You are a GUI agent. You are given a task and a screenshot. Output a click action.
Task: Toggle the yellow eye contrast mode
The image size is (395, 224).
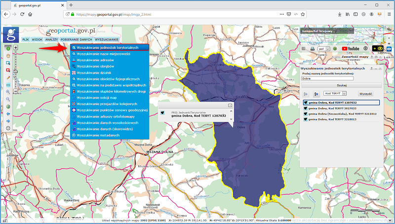click(x=380, y=49)
